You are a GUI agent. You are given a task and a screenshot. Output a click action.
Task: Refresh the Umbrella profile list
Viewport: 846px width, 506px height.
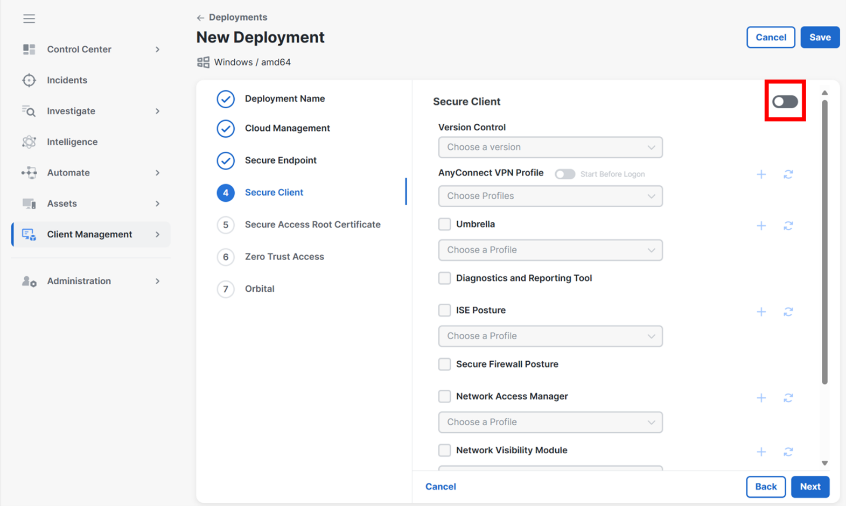788,226
